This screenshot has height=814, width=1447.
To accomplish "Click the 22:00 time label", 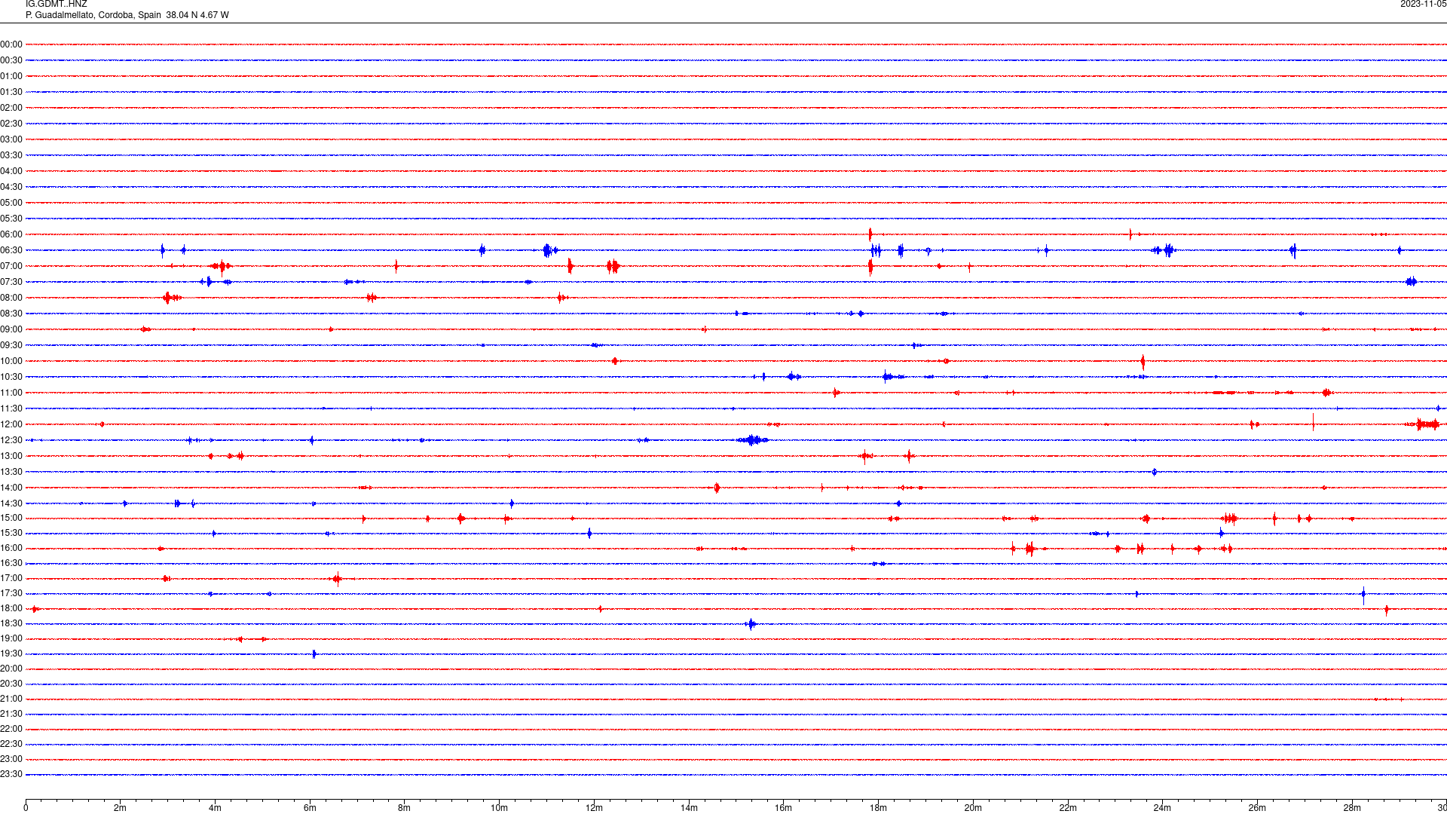I will pyautogui.click(x=11, y=729).
